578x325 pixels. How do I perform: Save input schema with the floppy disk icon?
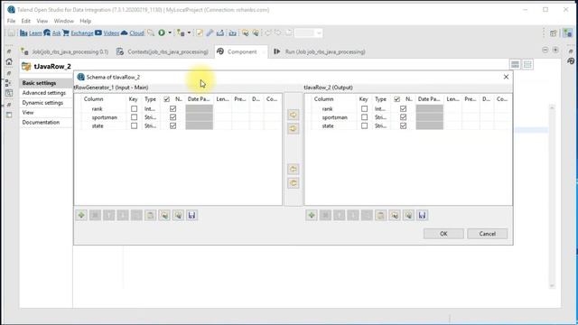(191, 215)
